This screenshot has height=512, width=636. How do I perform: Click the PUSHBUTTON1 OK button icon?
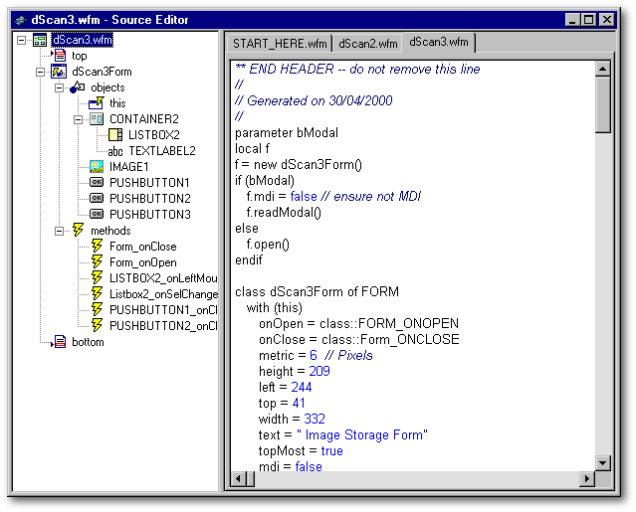click(97, 183)
